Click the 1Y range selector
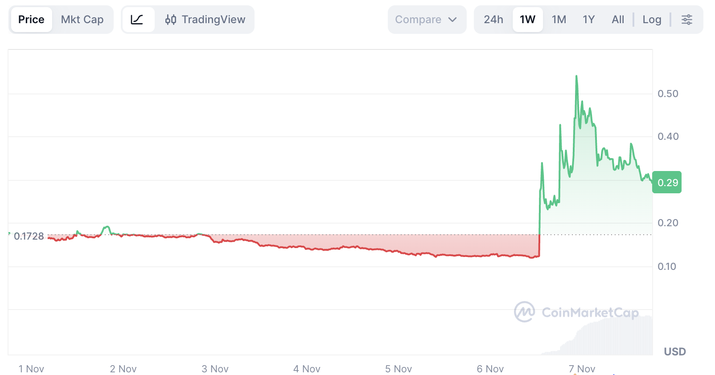The image size is (715, 375). [588, 19]
